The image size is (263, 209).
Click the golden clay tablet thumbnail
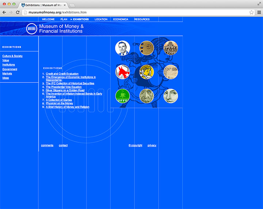146,48
